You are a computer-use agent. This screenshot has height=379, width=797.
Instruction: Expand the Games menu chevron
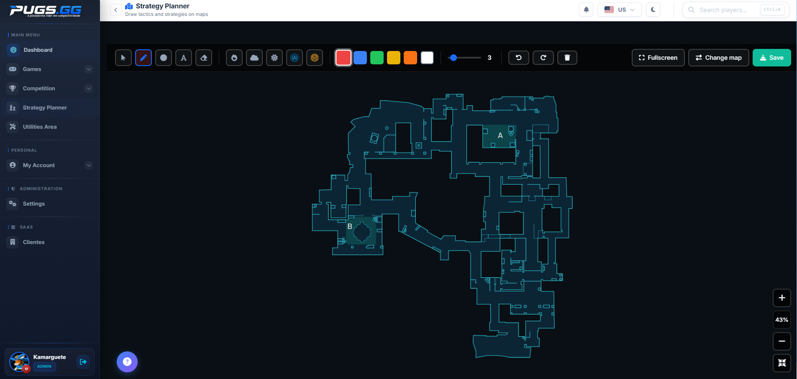coord(89,69)
